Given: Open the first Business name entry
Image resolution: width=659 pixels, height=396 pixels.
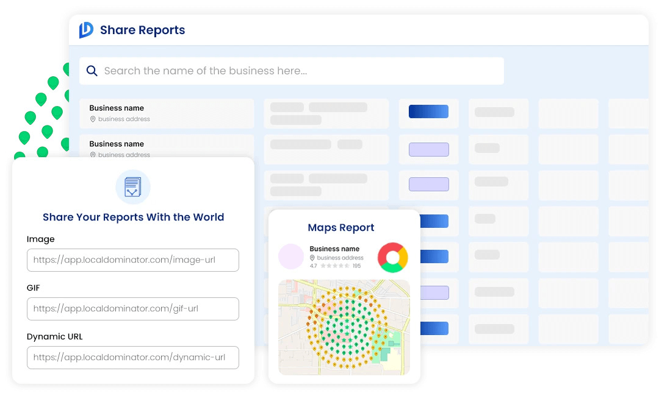Looking at the screenshot, I should tap(117, 108).
